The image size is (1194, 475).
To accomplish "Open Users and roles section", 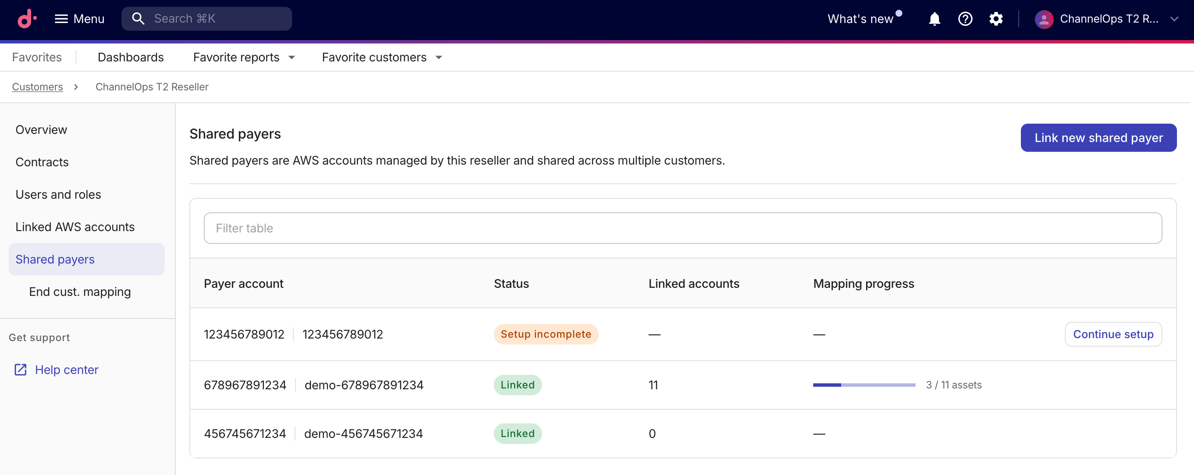I will pos(58,194).
